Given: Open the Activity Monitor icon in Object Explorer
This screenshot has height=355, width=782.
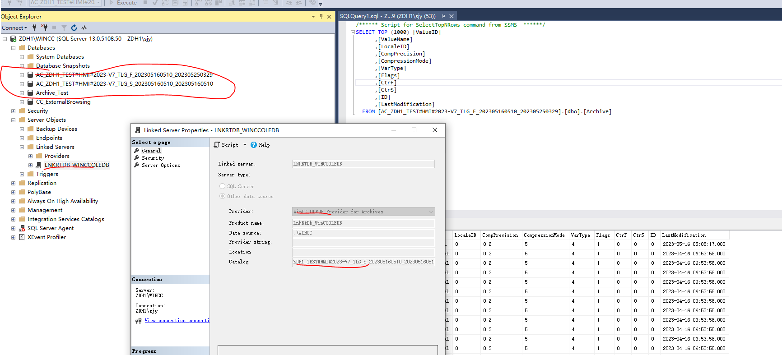Looking at the screenshot, I should point(84,28).
